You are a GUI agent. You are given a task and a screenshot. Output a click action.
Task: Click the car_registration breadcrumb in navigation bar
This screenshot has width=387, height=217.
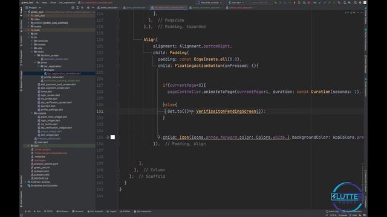(x=67, y=2)
